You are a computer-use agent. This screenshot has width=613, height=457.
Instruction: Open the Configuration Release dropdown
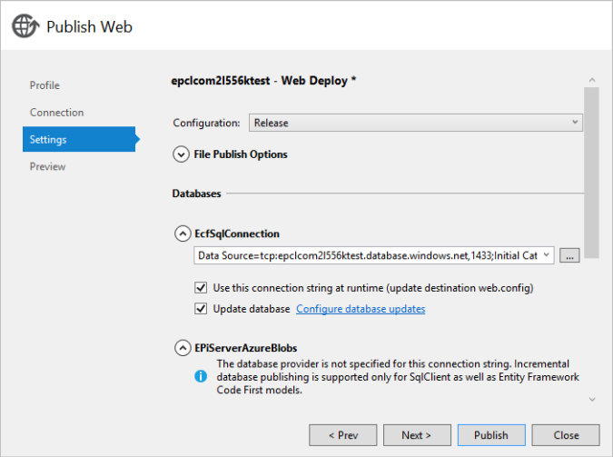point(416,123)
